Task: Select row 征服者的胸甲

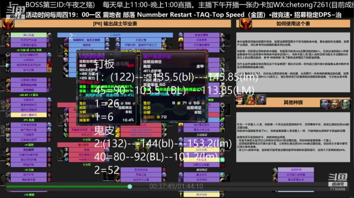Action: click(29, 140)
